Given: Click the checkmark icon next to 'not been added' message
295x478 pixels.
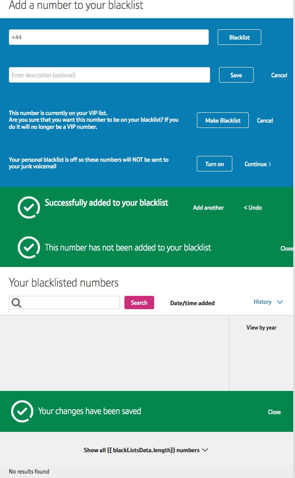Looking at the screenshot, I should pyautogui.click(x=28, y=247).
